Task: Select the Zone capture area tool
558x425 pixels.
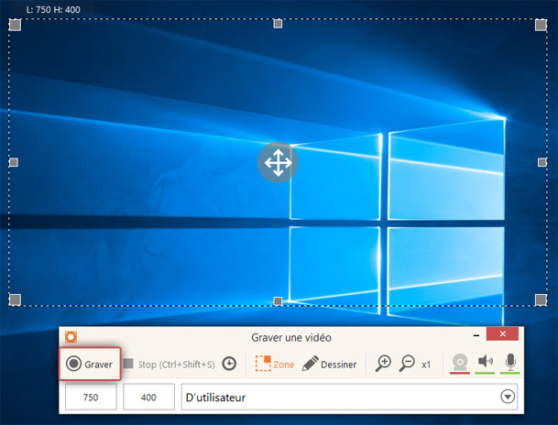Action: 274,364
